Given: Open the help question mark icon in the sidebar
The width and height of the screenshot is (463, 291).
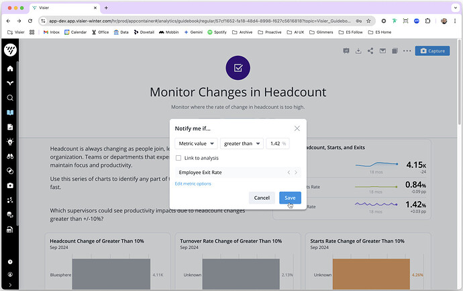Looking at the screenshot, I should click(10, 262).
